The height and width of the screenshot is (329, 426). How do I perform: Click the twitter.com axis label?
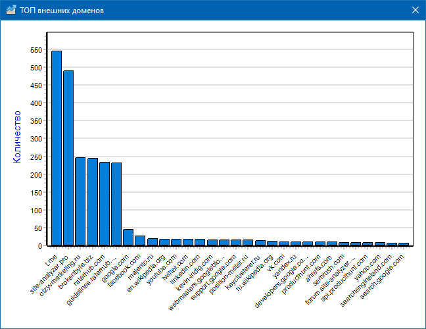[175, 268]
